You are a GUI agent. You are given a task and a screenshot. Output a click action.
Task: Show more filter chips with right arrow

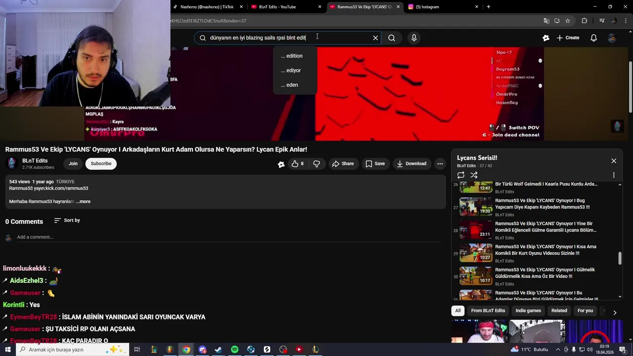[615, 312]
